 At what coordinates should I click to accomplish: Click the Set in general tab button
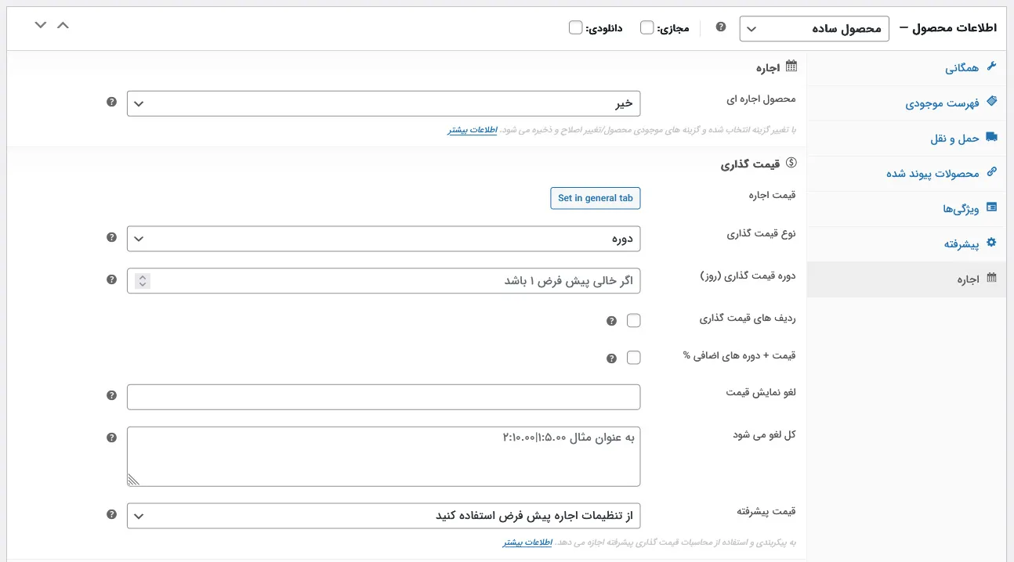coord(596,199)
